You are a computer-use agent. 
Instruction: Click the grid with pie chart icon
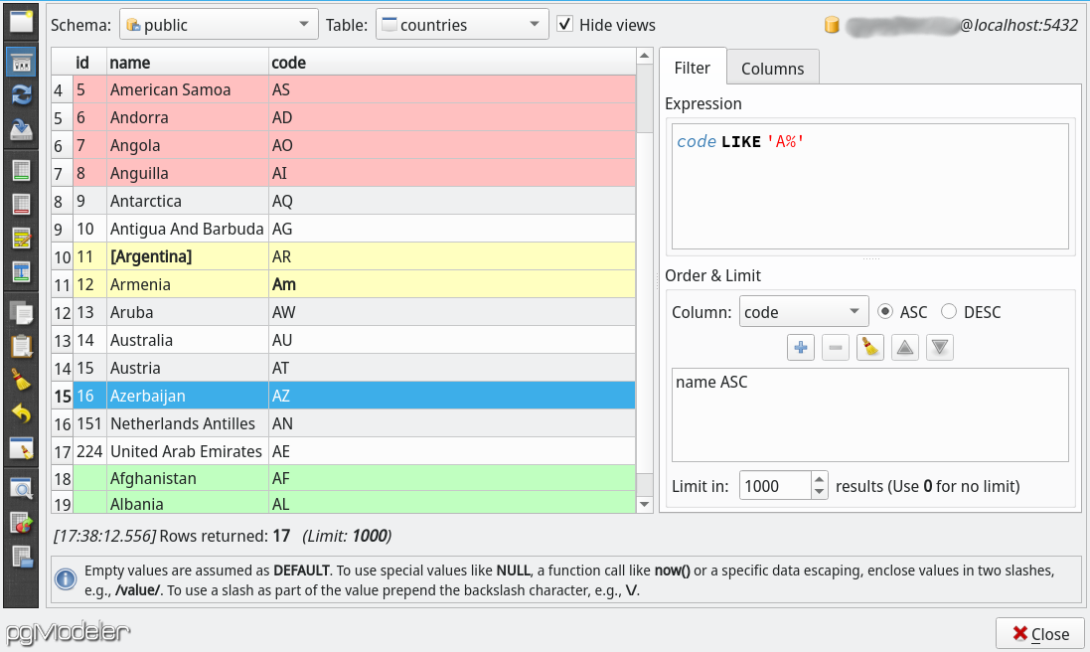tap(21, 523)
